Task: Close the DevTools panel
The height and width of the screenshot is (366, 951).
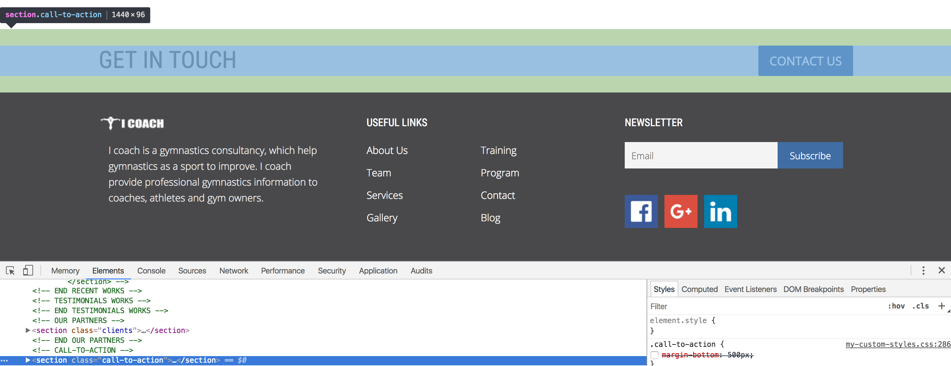Action: pos(941,271)
